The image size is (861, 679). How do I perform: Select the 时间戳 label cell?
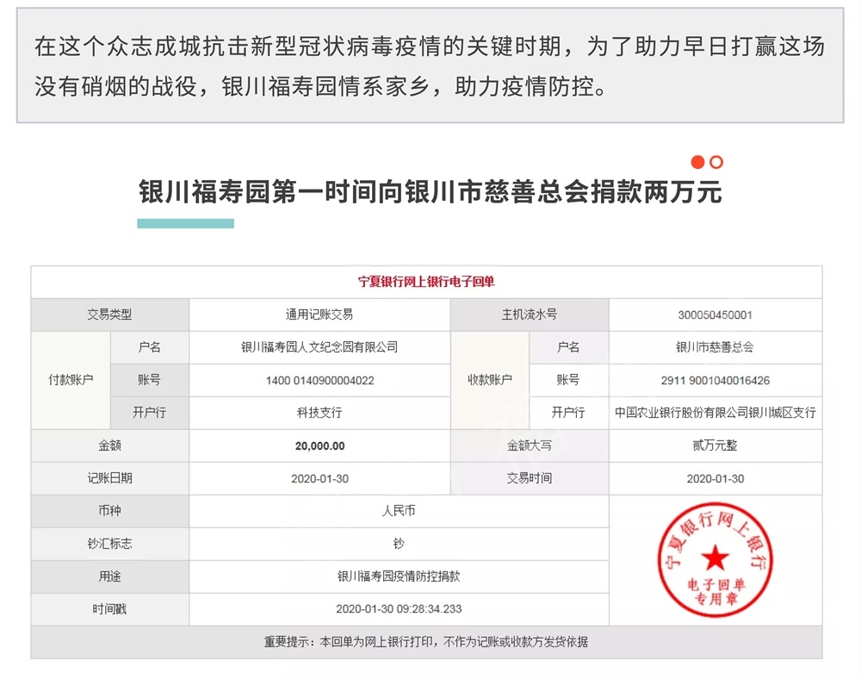click(x=110, y=609)
